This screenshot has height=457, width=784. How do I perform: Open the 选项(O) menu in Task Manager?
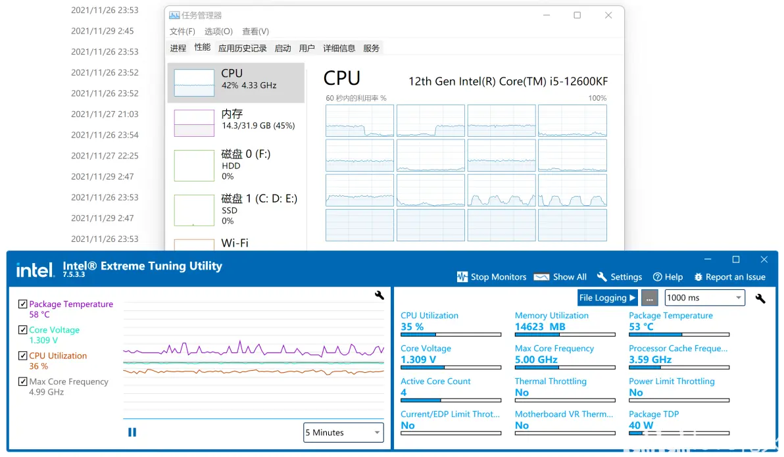tap(218, 32)
